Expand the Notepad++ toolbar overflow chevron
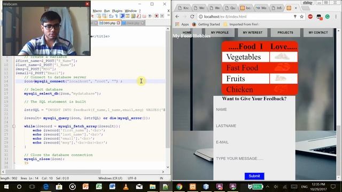Viewport: 342px width, 192px height. click(168, 15)
